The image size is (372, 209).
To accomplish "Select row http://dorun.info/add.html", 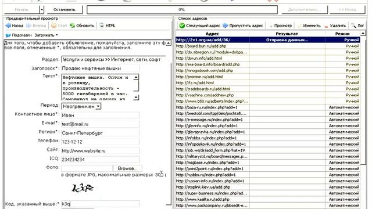I will click(268, 58).
